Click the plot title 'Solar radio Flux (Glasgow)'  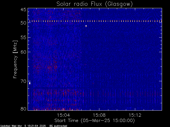tap(95, 4)
